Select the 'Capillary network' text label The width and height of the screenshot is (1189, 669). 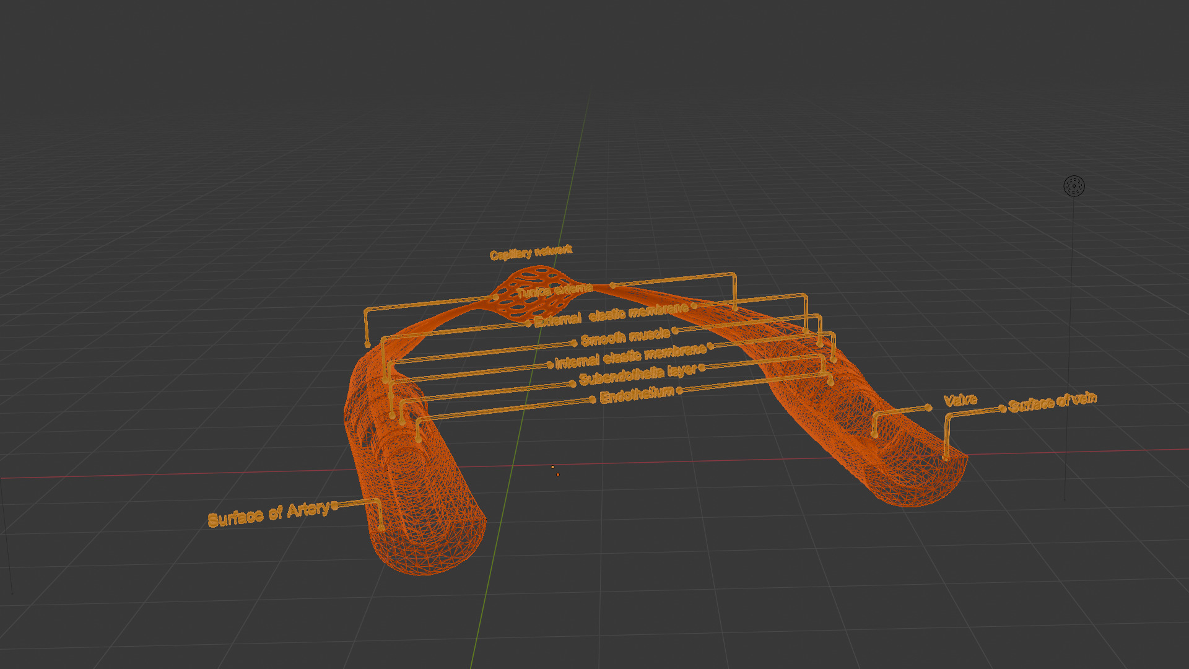click(531, 252)
